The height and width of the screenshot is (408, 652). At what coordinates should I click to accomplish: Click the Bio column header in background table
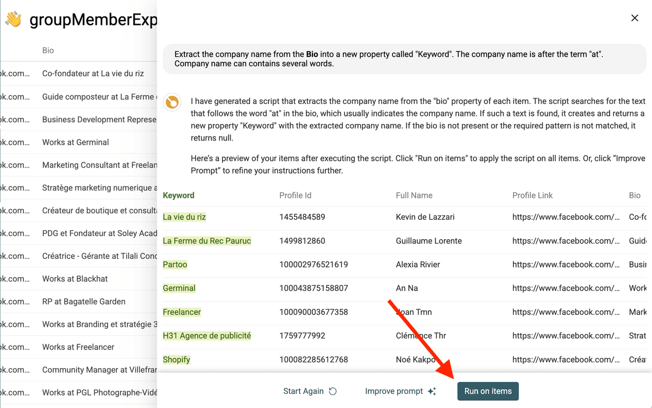pyautogui.click(x=48, y=51)
